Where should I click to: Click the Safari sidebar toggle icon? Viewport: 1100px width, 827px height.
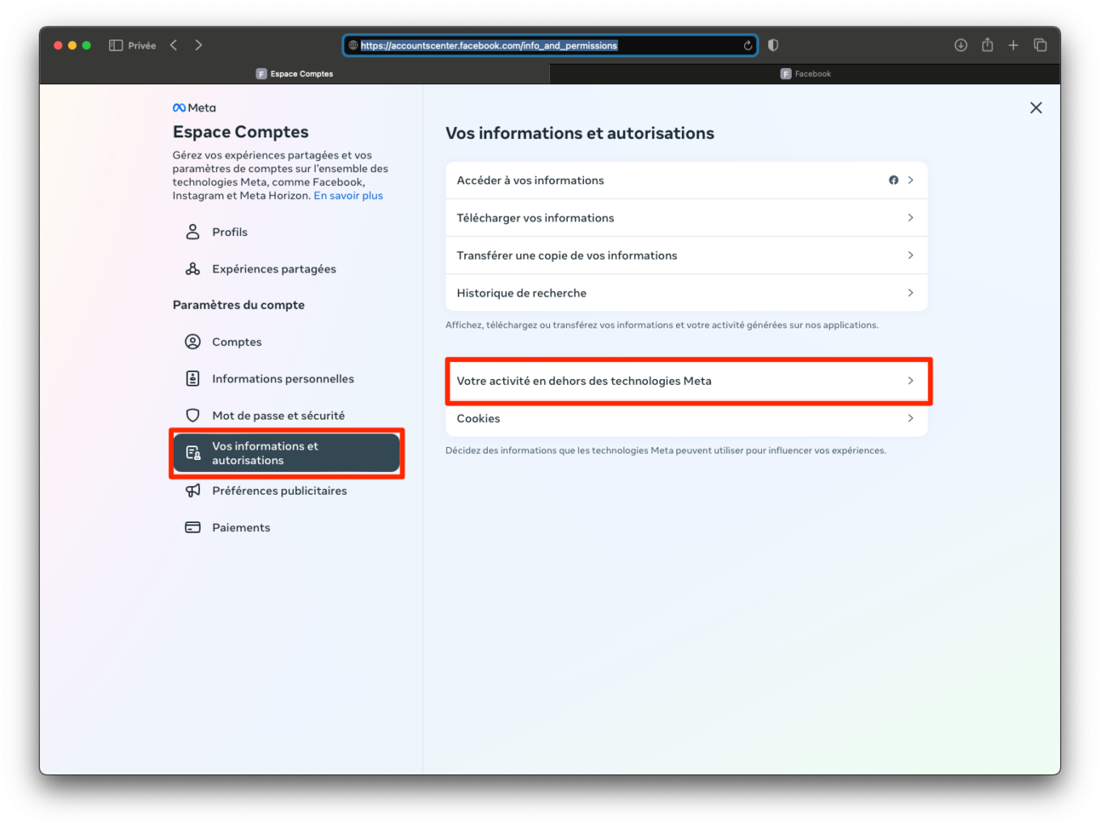[x=116, y=45]
